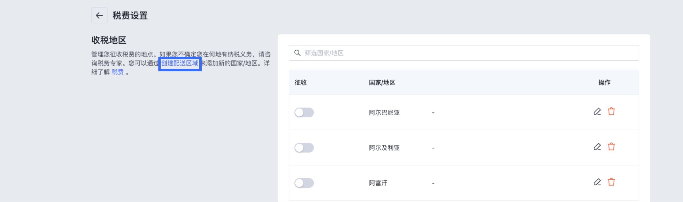Click the 操作 column header

604,83
